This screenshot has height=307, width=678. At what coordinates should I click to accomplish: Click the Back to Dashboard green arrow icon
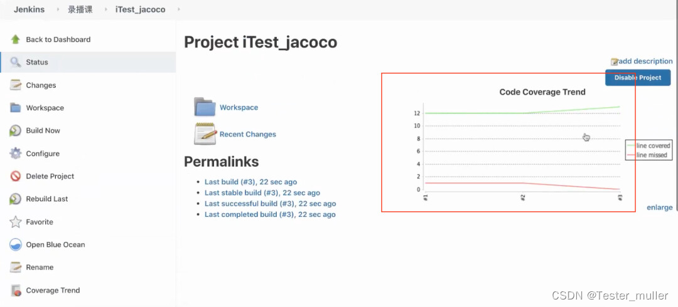tap(16, 39)
